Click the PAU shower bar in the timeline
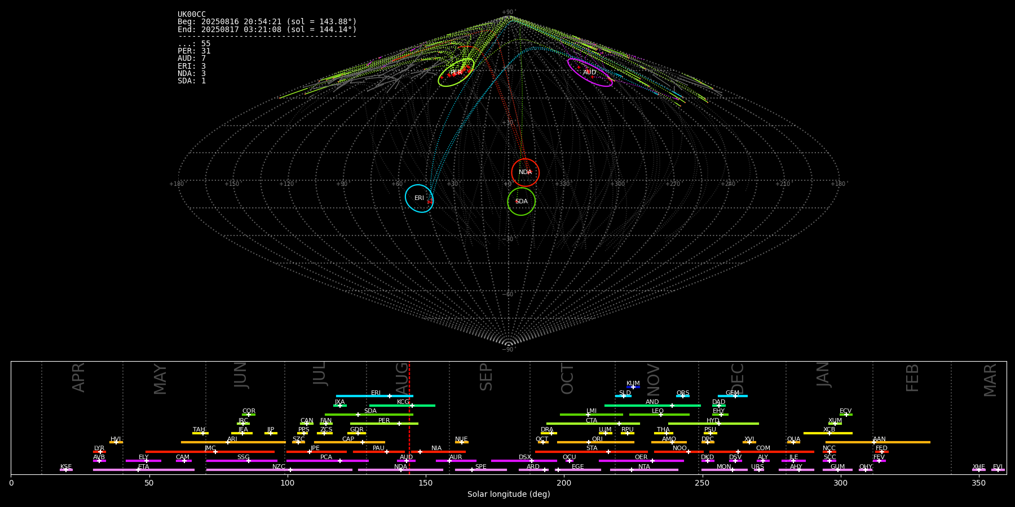The width and height of the screenshot is (1015, 507). point(379,451)
